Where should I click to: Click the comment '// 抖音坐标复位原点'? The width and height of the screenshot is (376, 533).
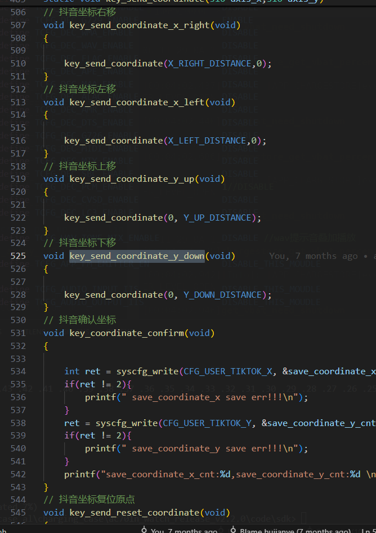pos(89,499)
